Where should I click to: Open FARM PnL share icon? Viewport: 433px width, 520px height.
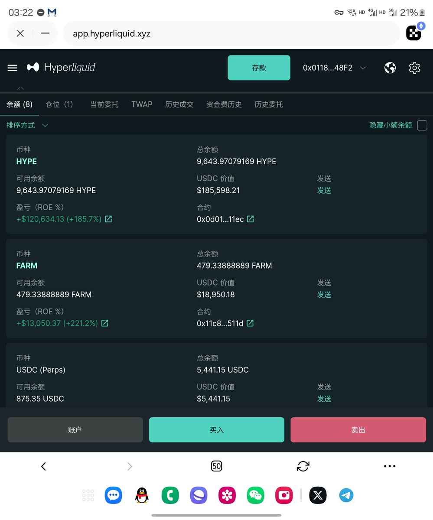(x=105, y=323)
